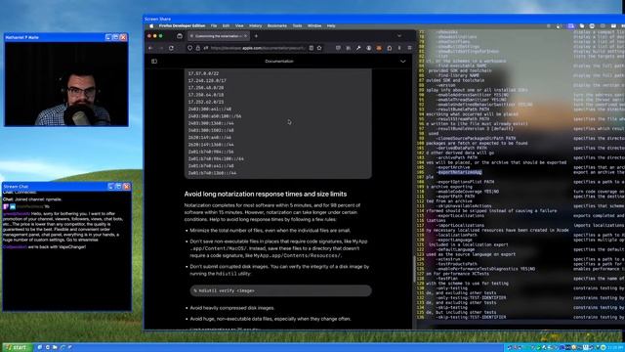This screenshot has width=625, height=352.
Task: Go forward in Firefox
Action: click(161, 48)
